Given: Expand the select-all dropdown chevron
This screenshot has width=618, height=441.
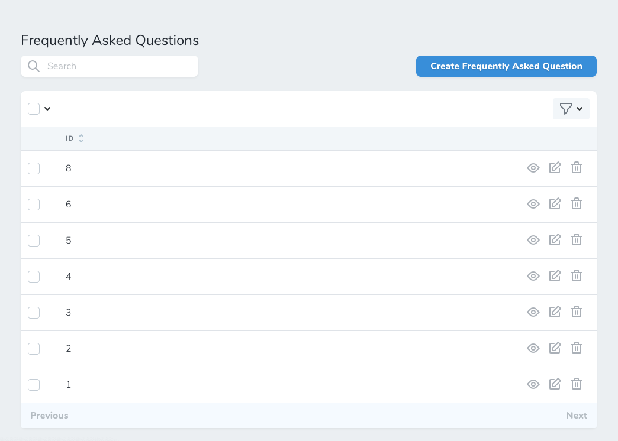Looking at the screenshot, I should [47, 109].
